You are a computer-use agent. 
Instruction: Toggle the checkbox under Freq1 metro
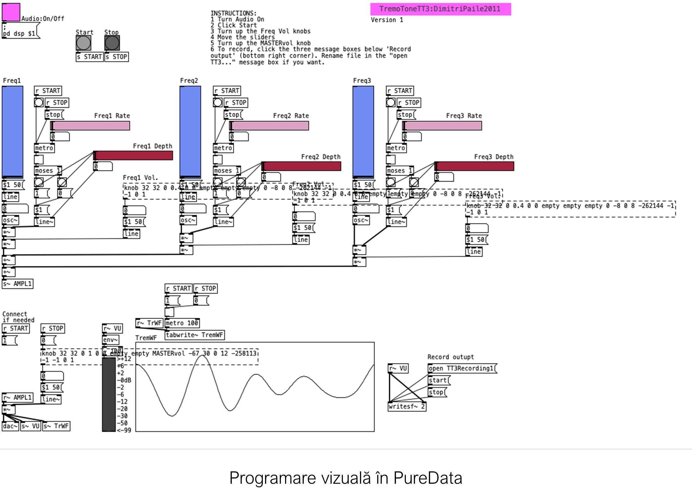click(39, 159)
